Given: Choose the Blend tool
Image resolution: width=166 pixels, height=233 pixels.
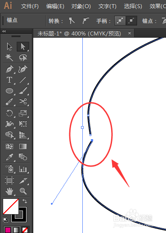Looking at the screenshot, I should (23, 157).
